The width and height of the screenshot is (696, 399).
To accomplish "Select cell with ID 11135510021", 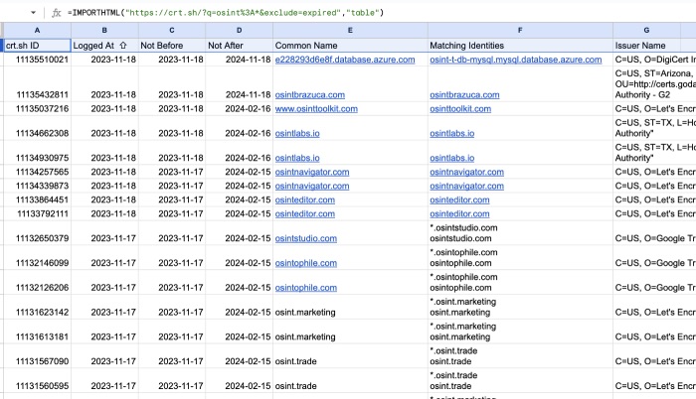I will click(37, 61).
